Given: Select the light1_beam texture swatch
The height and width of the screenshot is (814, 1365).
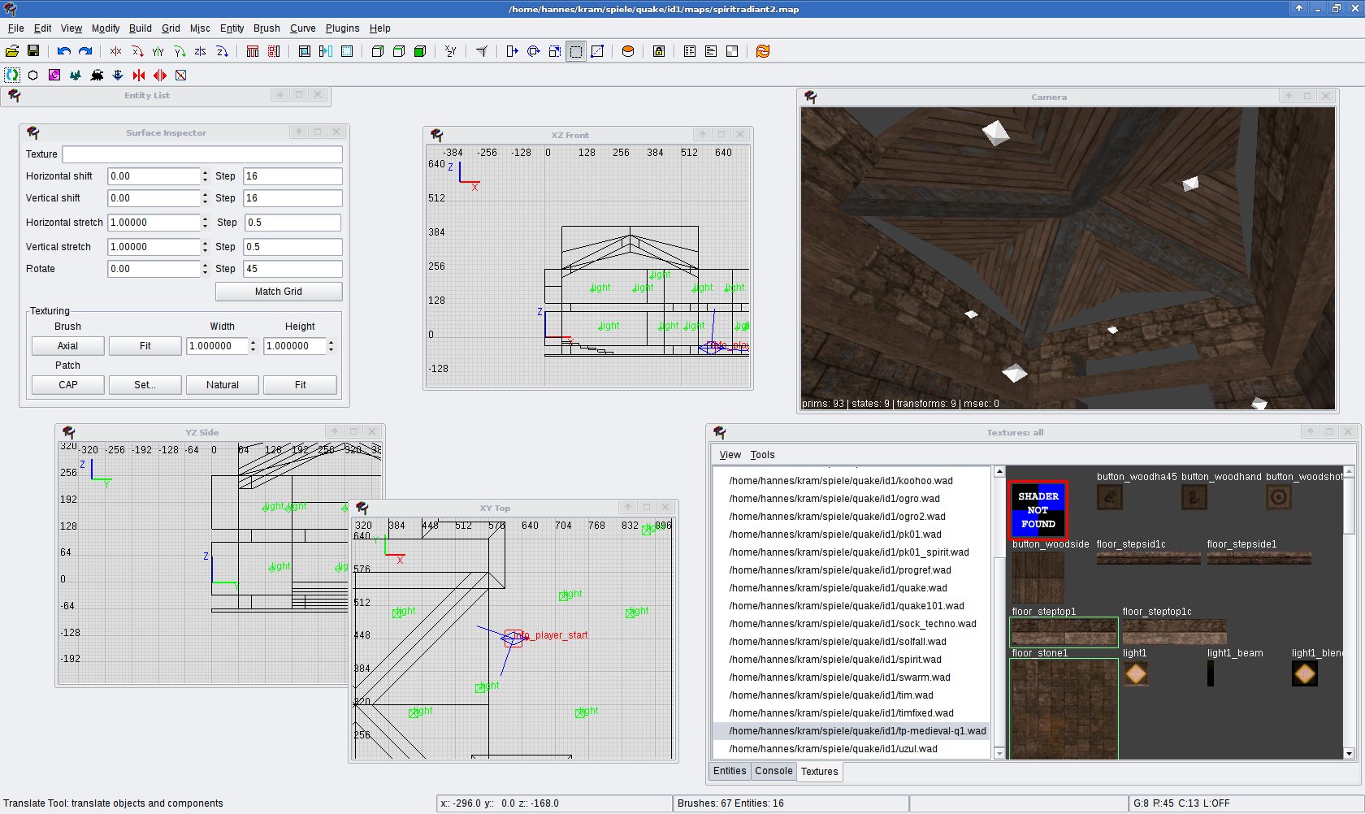Looking at the screenshot, I should (1211, 673).
